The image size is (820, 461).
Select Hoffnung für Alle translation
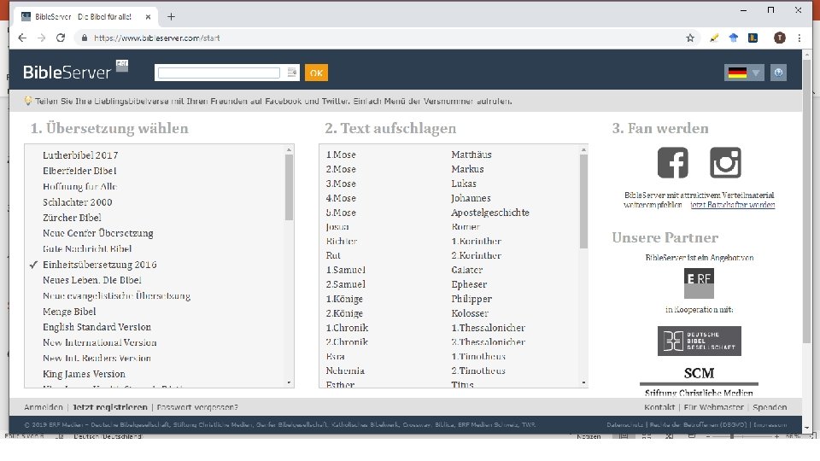click(79, 187)
